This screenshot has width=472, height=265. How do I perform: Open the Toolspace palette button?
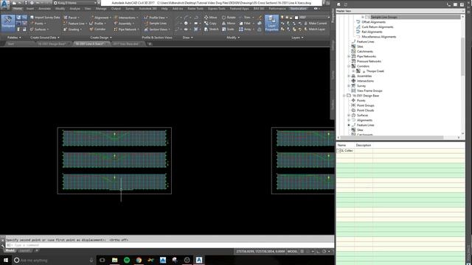pos(8,23)
